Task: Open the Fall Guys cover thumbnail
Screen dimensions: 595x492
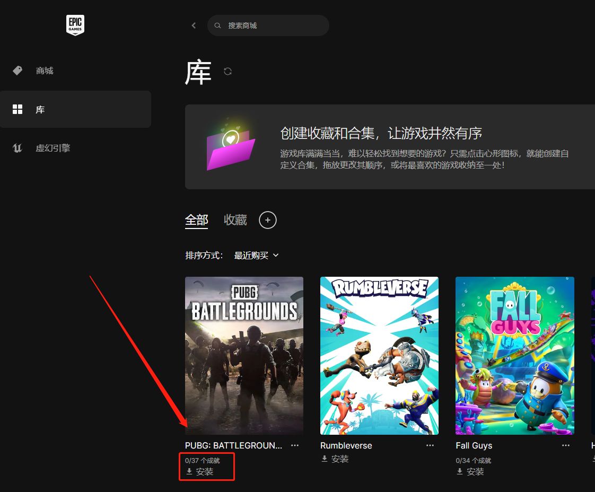Action: click(x=515, y=355)
